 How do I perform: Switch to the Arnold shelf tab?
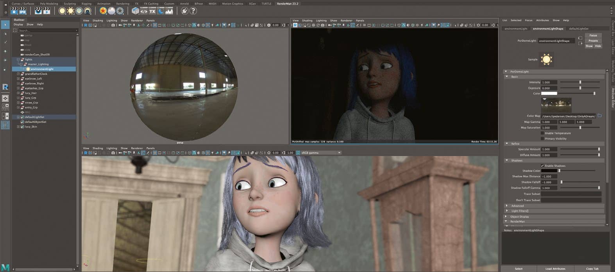tap(184, 4)
